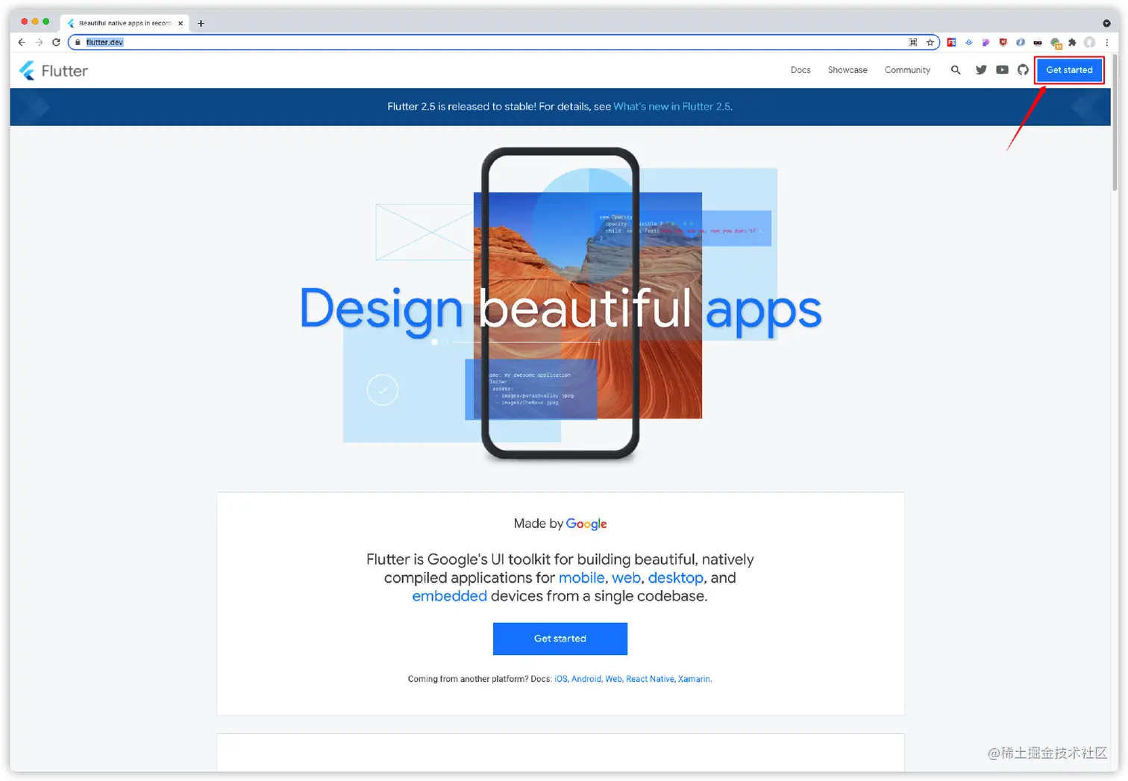This screenshot has height=781, width=1128.
Task: Expand the tab search dropdown arrow
Action: (1106, 23)
